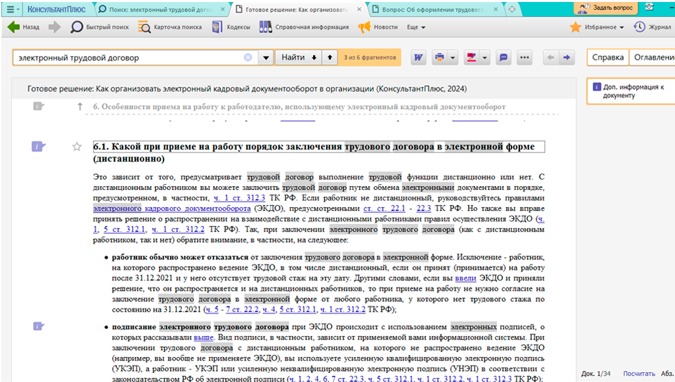Open the Еще dropdown menu
Image resolution: width=675 pixels, height=382 pixels.
[416, 27]
